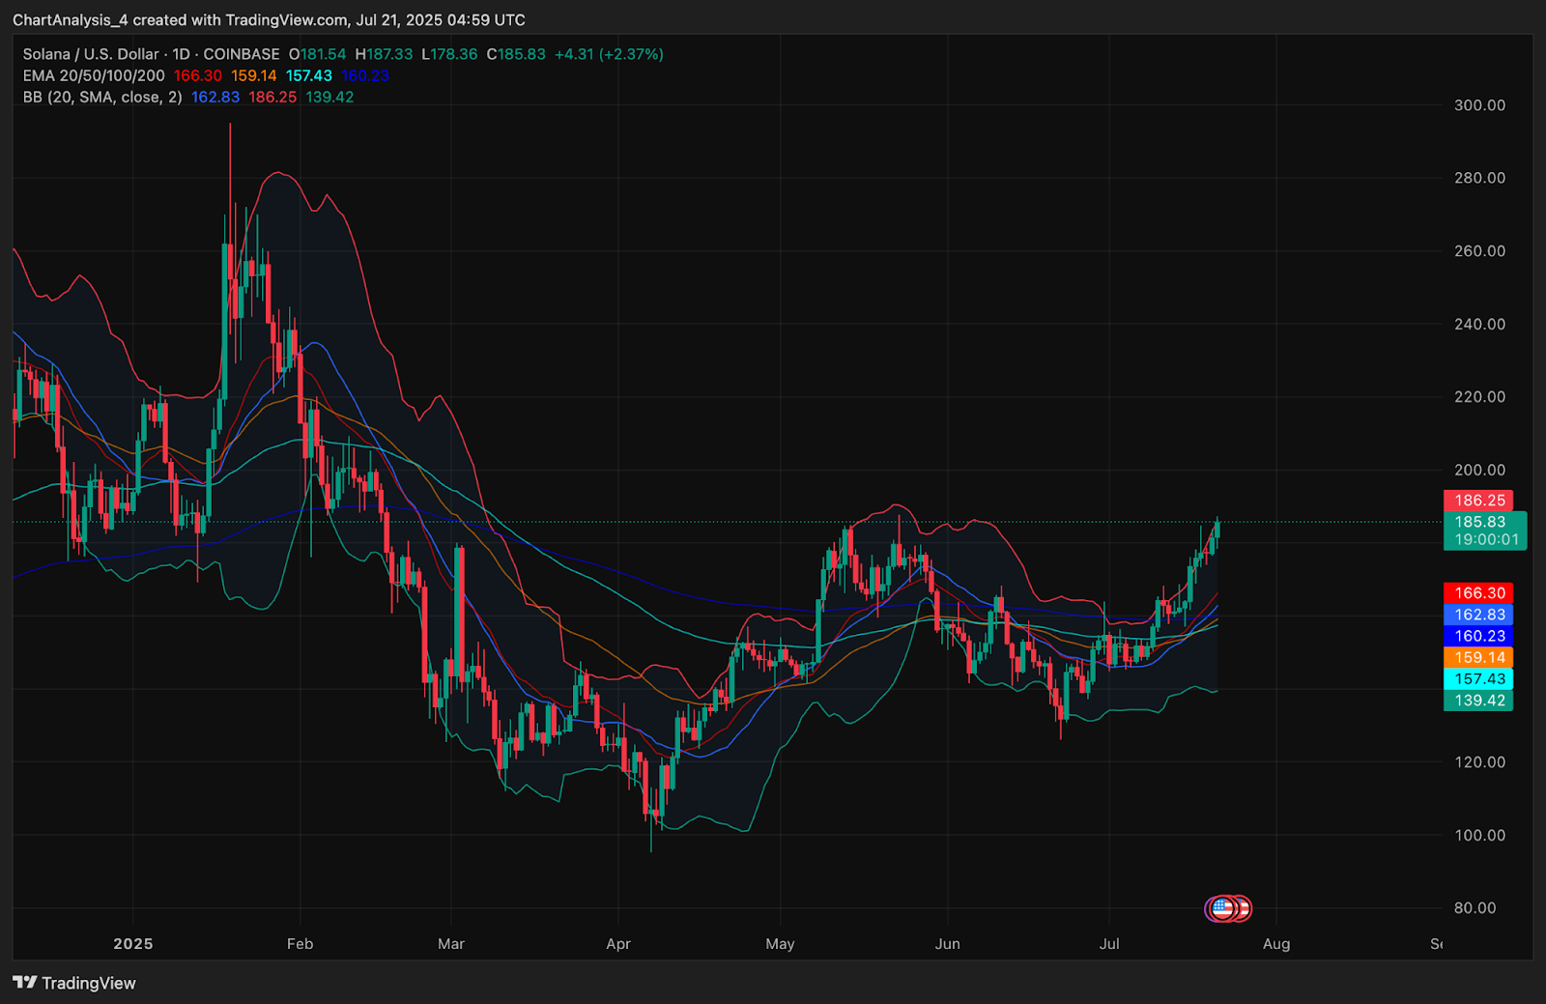Click the Solana / U.S. Dollar symbol title
This screenshot has width=1546, height=1004.
[91, 54]
